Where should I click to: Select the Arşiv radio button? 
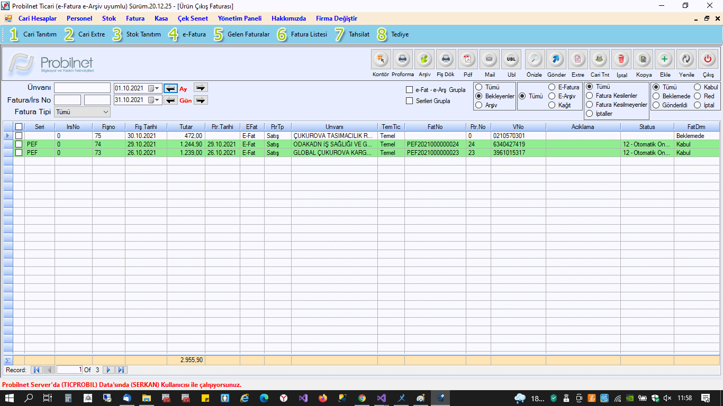point(478,105)
